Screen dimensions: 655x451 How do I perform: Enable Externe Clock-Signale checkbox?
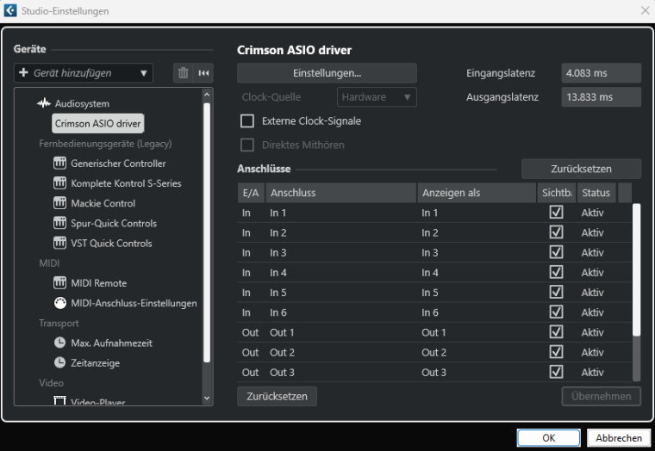tap(247, 121)
